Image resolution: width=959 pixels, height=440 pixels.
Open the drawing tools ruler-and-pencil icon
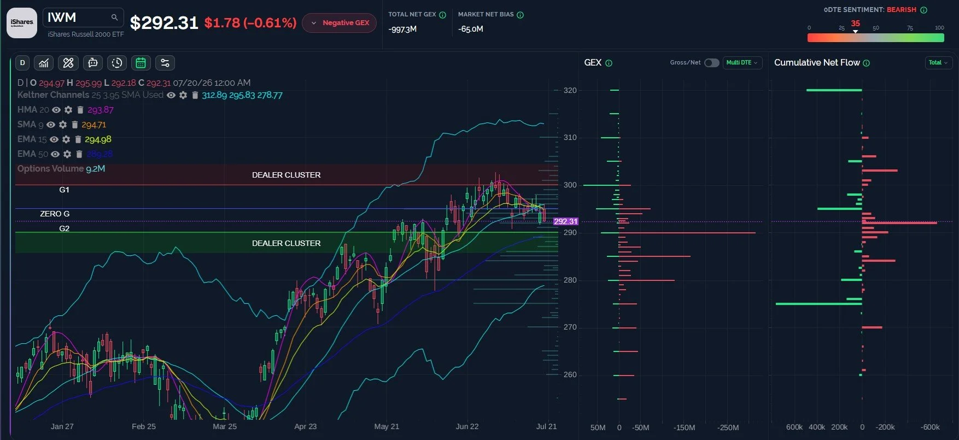point(68,63)
